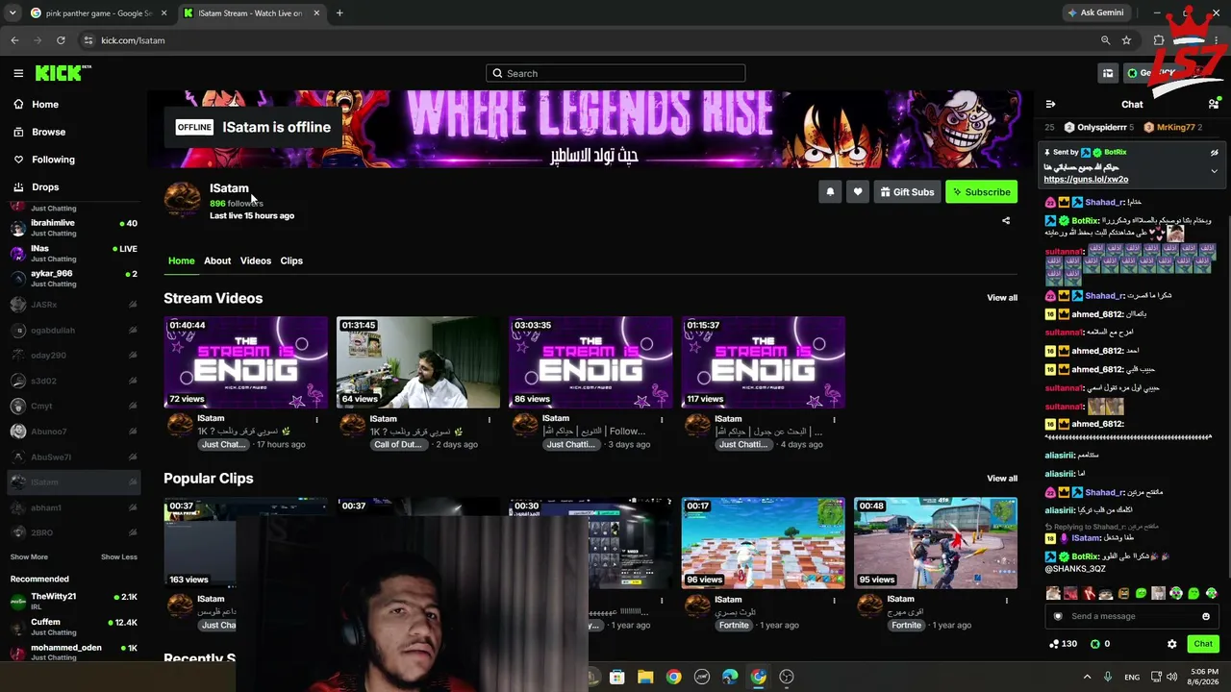This screenshot has height=692, width=1231.
Task: Click View all for Stream Videos
Action: 1002,298
